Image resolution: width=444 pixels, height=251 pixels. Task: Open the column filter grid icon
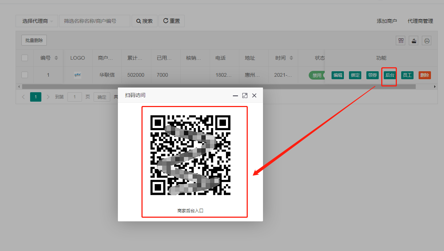pos(401,41)
